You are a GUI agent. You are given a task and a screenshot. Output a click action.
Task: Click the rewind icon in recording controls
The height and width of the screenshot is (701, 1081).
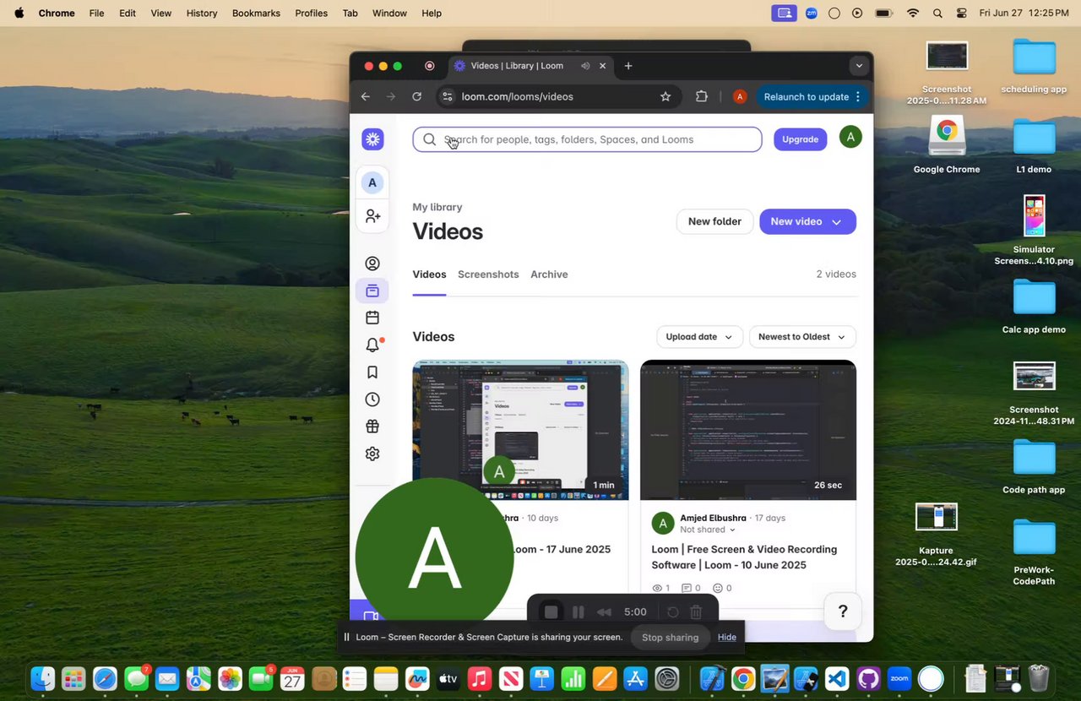pos(604,611)
